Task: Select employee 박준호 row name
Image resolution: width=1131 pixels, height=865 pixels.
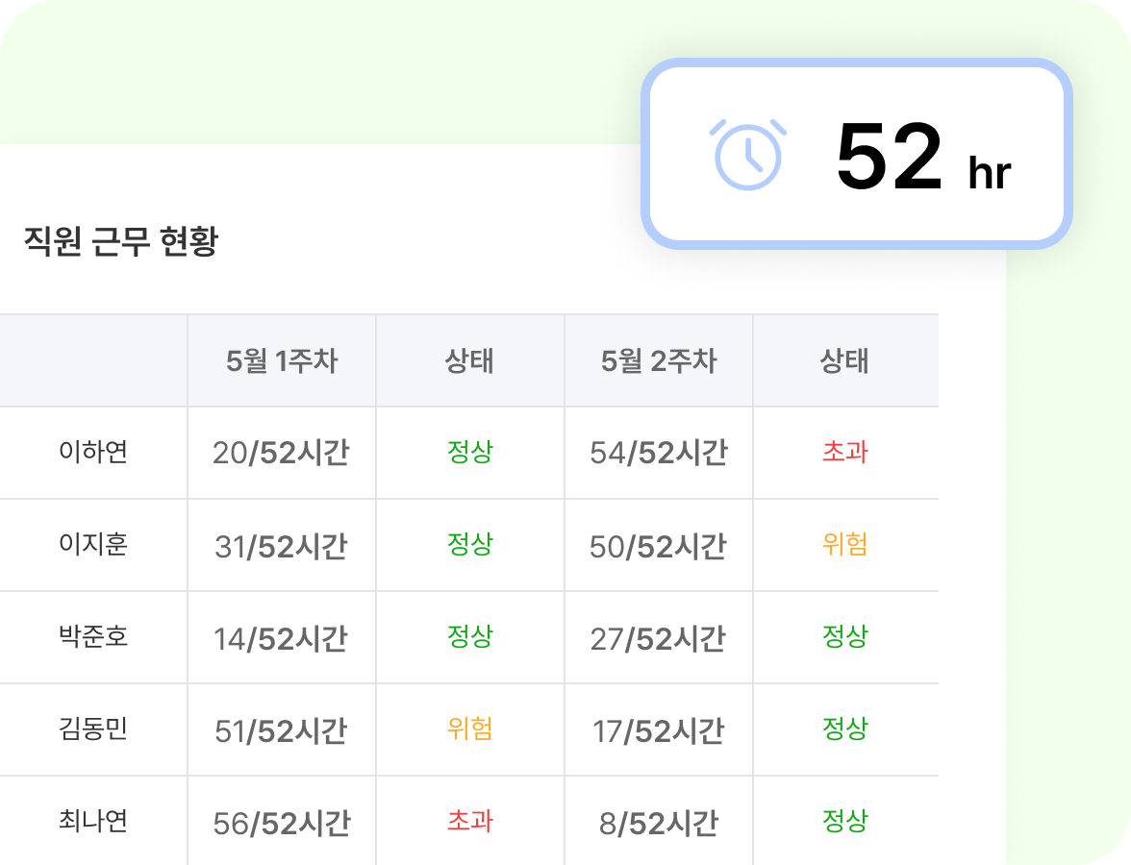Action: click(93, 636)
